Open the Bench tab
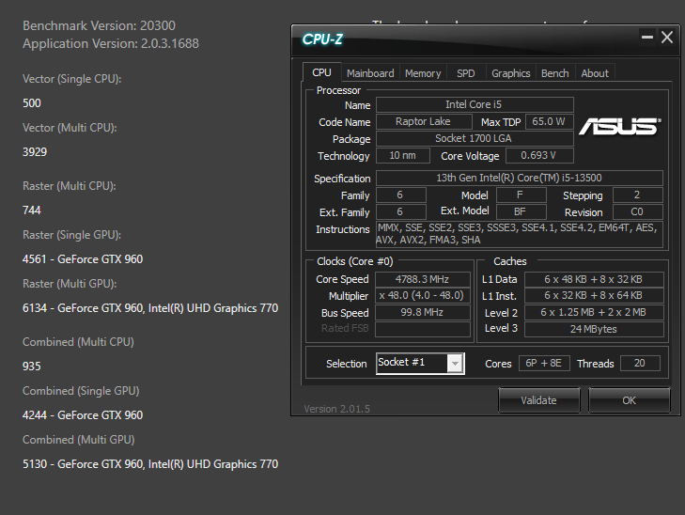Image resolution: width=685 pixels, height=515 pixels. coord(554,73)
